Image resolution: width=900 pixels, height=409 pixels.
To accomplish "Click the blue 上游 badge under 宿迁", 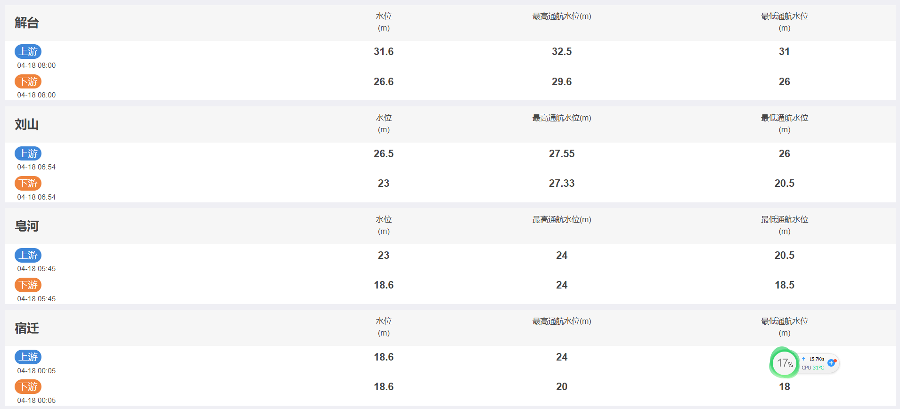I will pyautogui.click(x=28, y=357).
